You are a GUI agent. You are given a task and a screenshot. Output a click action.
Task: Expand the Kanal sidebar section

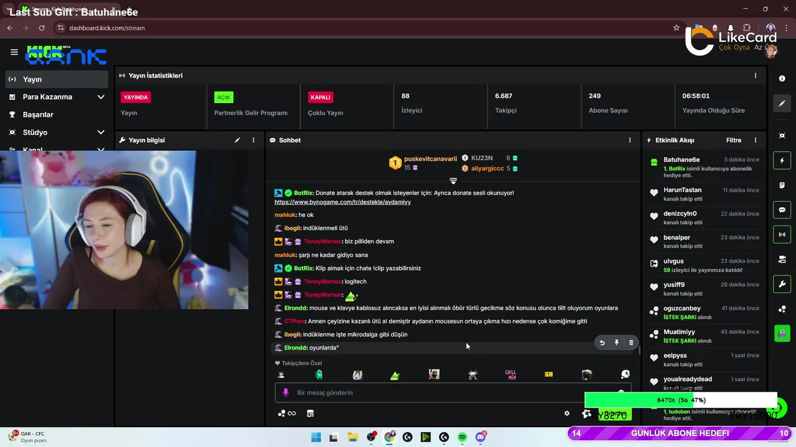point(57,149)
